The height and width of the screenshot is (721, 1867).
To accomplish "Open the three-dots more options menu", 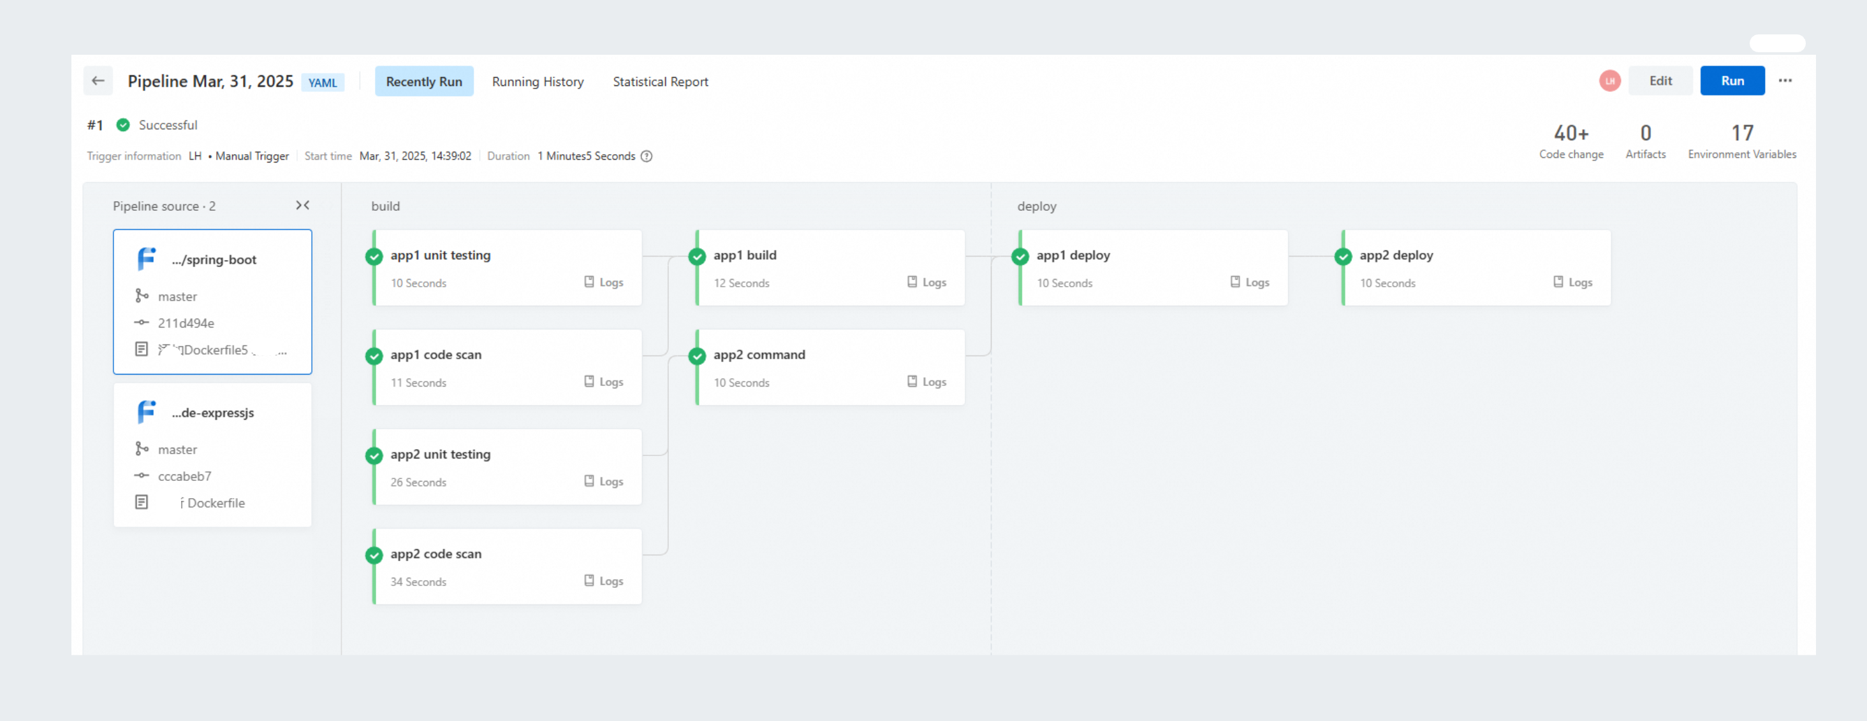I will click(x=1785, y=81).
